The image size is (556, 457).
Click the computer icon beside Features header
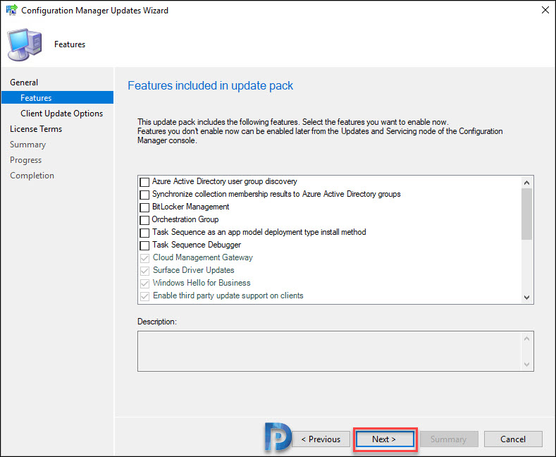pyautogui.click(x=25, y=44)
